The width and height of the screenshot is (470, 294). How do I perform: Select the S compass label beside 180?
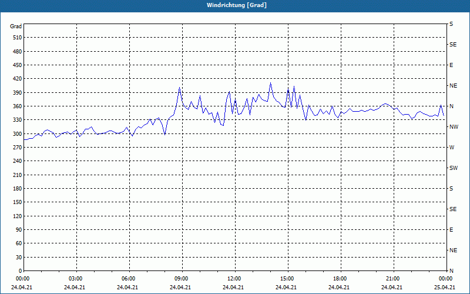coord(451,189)
